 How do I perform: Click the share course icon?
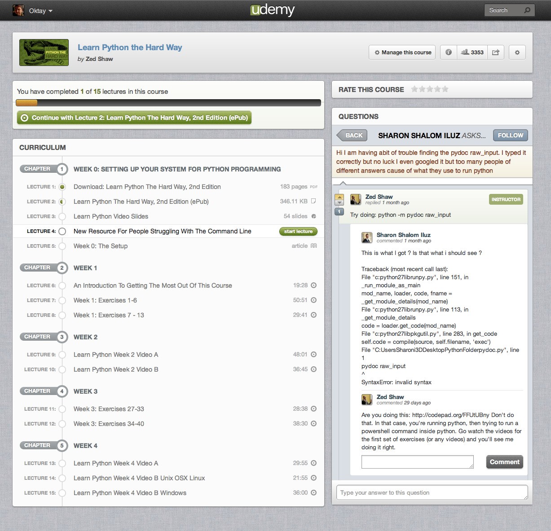coord(496,53)
